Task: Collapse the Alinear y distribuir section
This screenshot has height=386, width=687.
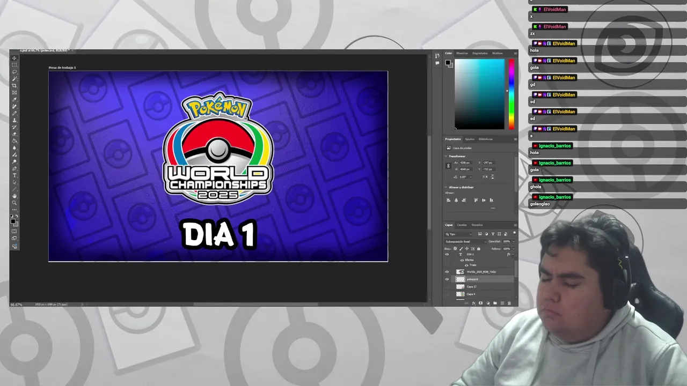Action: tap(445, 187)
